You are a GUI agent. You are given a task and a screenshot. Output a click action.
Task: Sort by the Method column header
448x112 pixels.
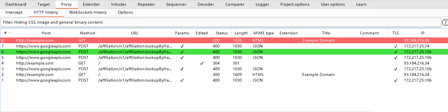pos(87,33)
